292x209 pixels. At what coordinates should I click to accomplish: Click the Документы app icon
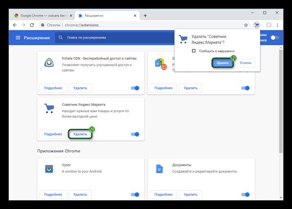pos(159,169)
